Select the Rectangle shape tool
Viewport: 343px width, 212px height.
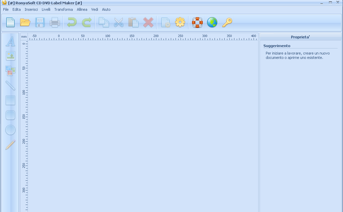10,100
